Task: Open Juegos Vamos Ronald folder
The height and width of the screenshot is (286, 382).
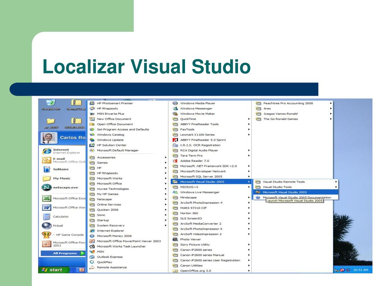Action: coord(293,114)
